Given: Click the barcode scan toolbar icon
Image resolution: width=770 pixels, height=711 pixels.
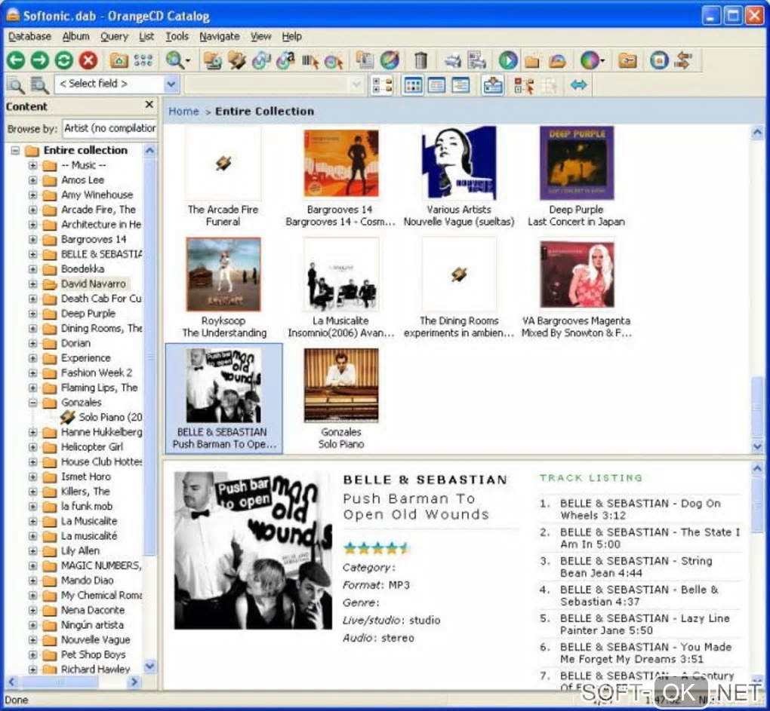Looking at the screenshot, I should [x=310, y=60].
